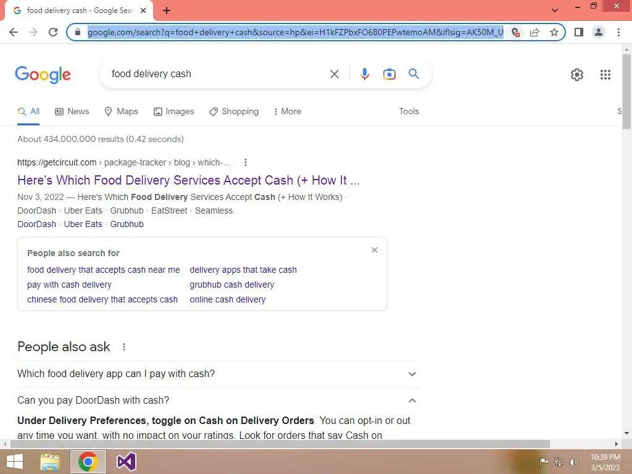The height and width of the screenshot is (474, 632).
Task: Open File Explorer from the taskbar
Action: click(x=50, y=462)
